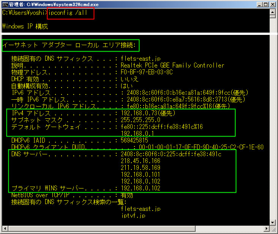This screenshot has height=234, width=278.
Task: Open the cmd.exe system menu icon
Action: 5,5
